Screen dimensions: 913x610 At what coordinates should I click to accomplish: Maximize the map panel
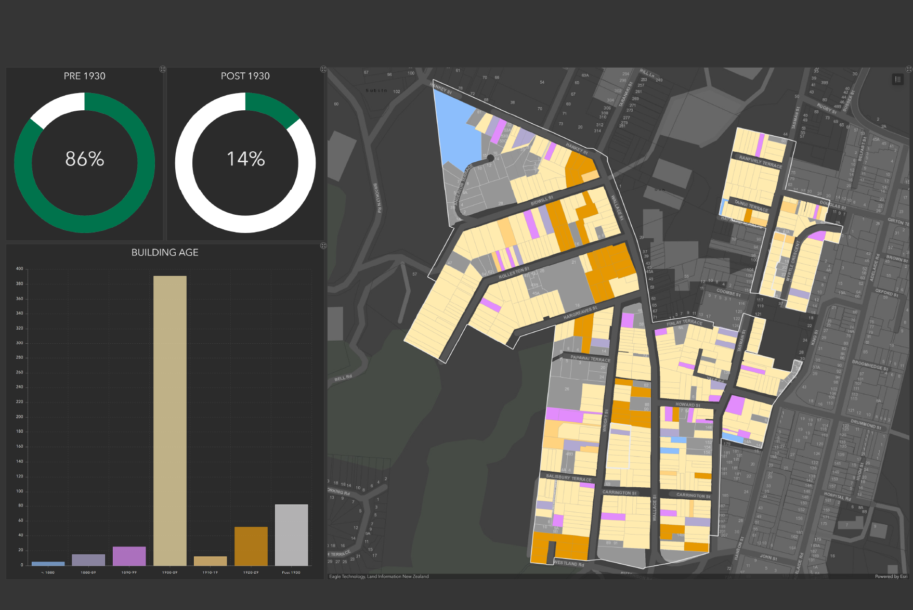(909, 69)
